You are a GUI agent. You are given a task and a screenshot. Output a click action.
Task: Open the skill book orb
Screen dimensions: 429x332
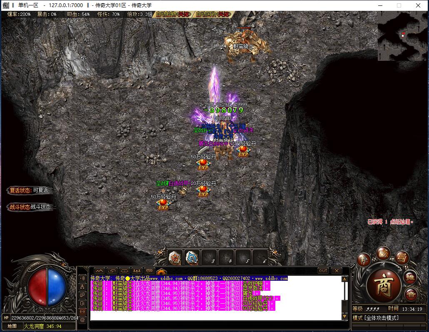[x=402, y=257]
